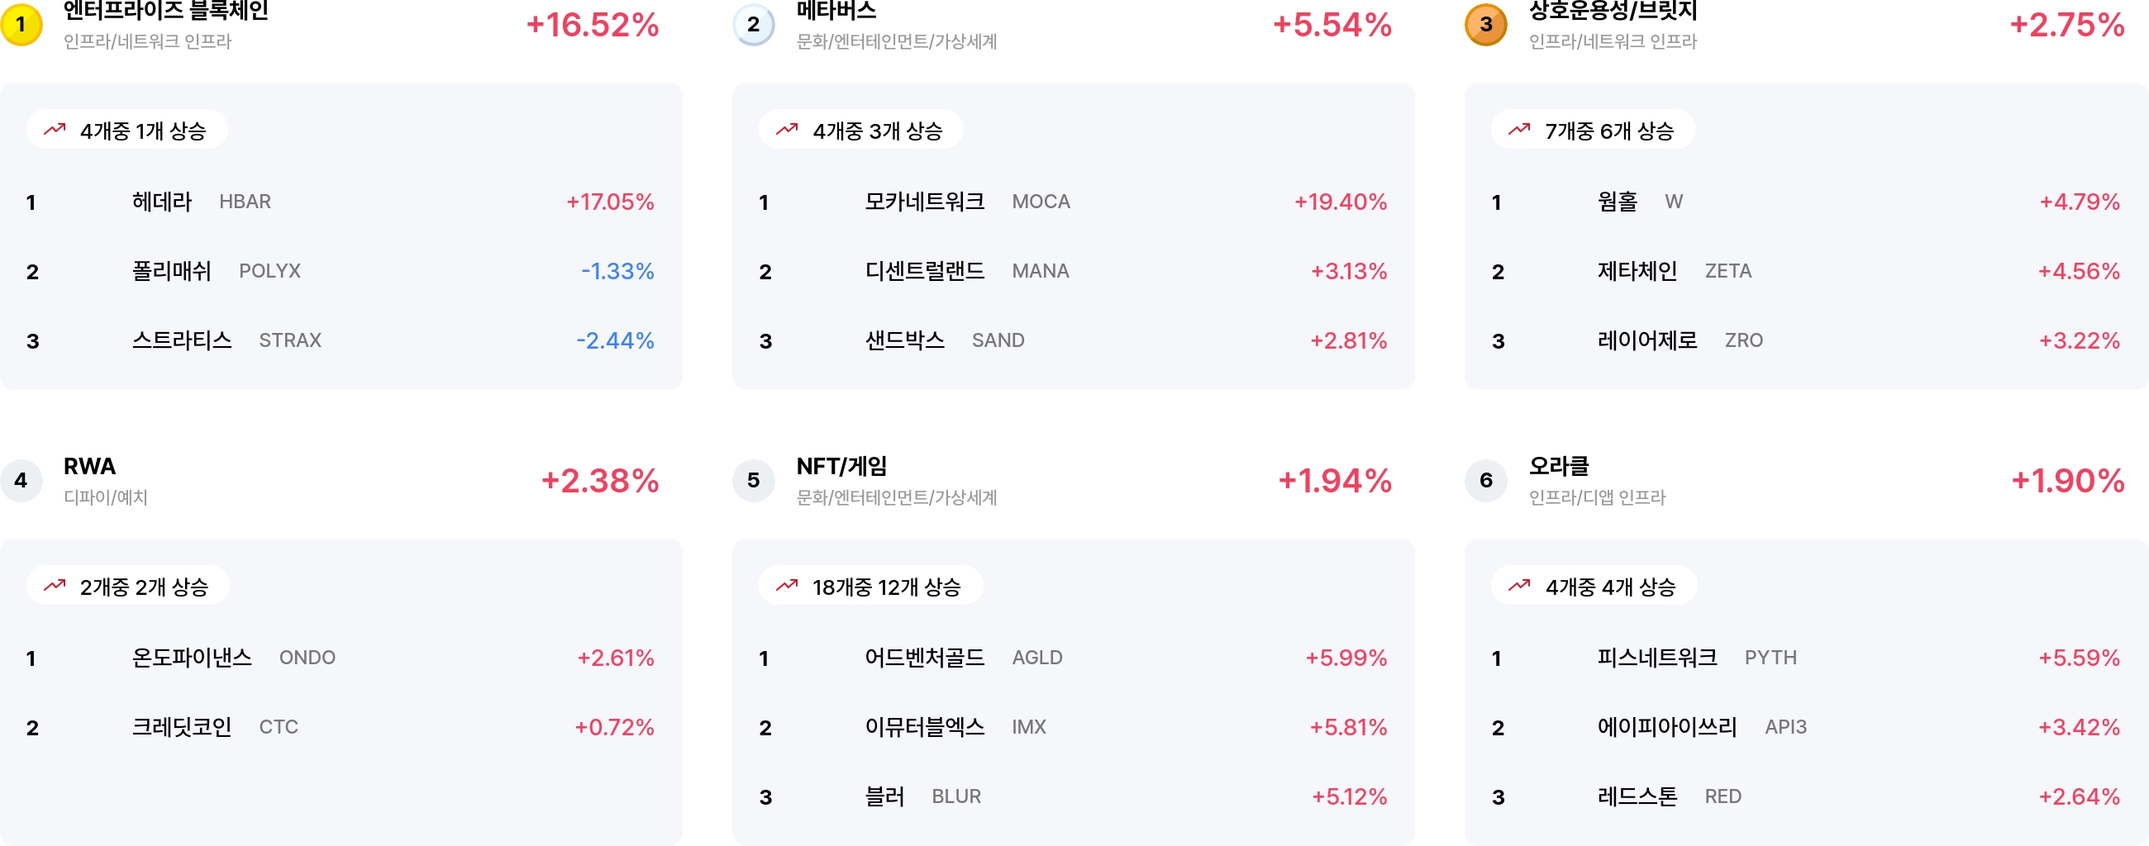Select the 웜홀 W row
This screenshot has height=846, width=2149.
[1805, 202]
